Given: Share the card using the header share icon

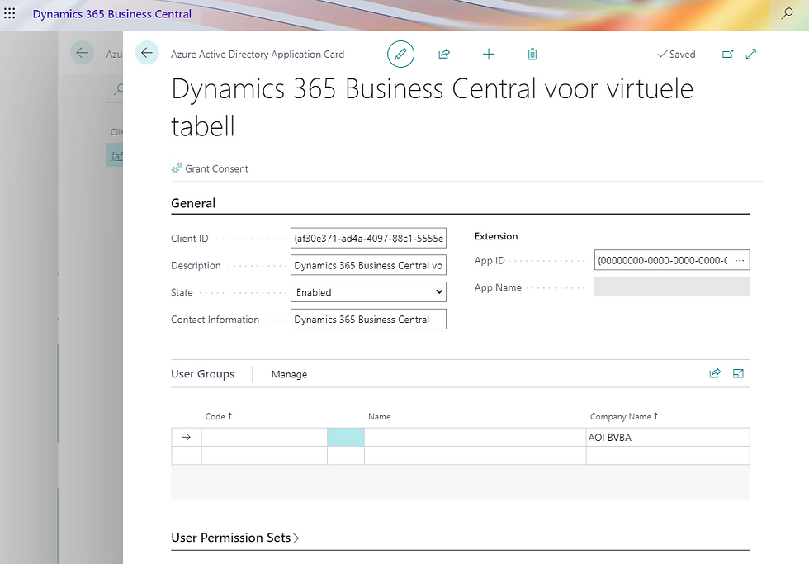Looking at the screenshot, I should click(444, 55).
